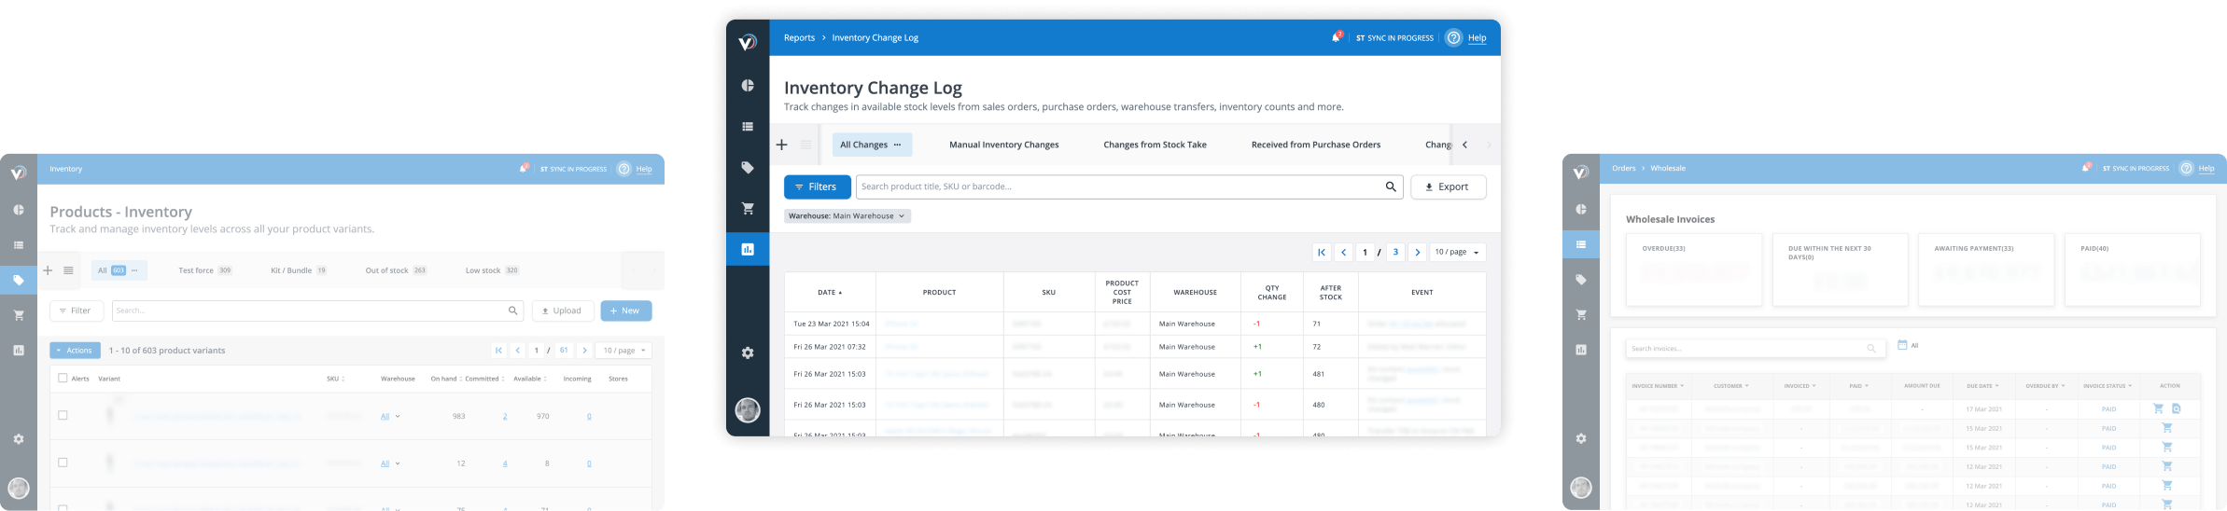This screenshot has width=2227, height=511.
Task: Go to next page in Change Log pagination
Action: tap(1417, 252)
